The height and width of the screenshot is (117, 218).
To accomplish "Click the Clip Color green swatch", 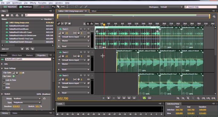I will click(14, 76).
